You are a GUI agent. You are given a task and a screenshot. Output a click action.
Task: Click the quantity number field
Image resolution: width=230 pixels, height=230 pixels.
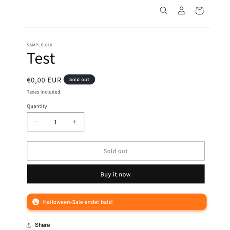(55, 122)
